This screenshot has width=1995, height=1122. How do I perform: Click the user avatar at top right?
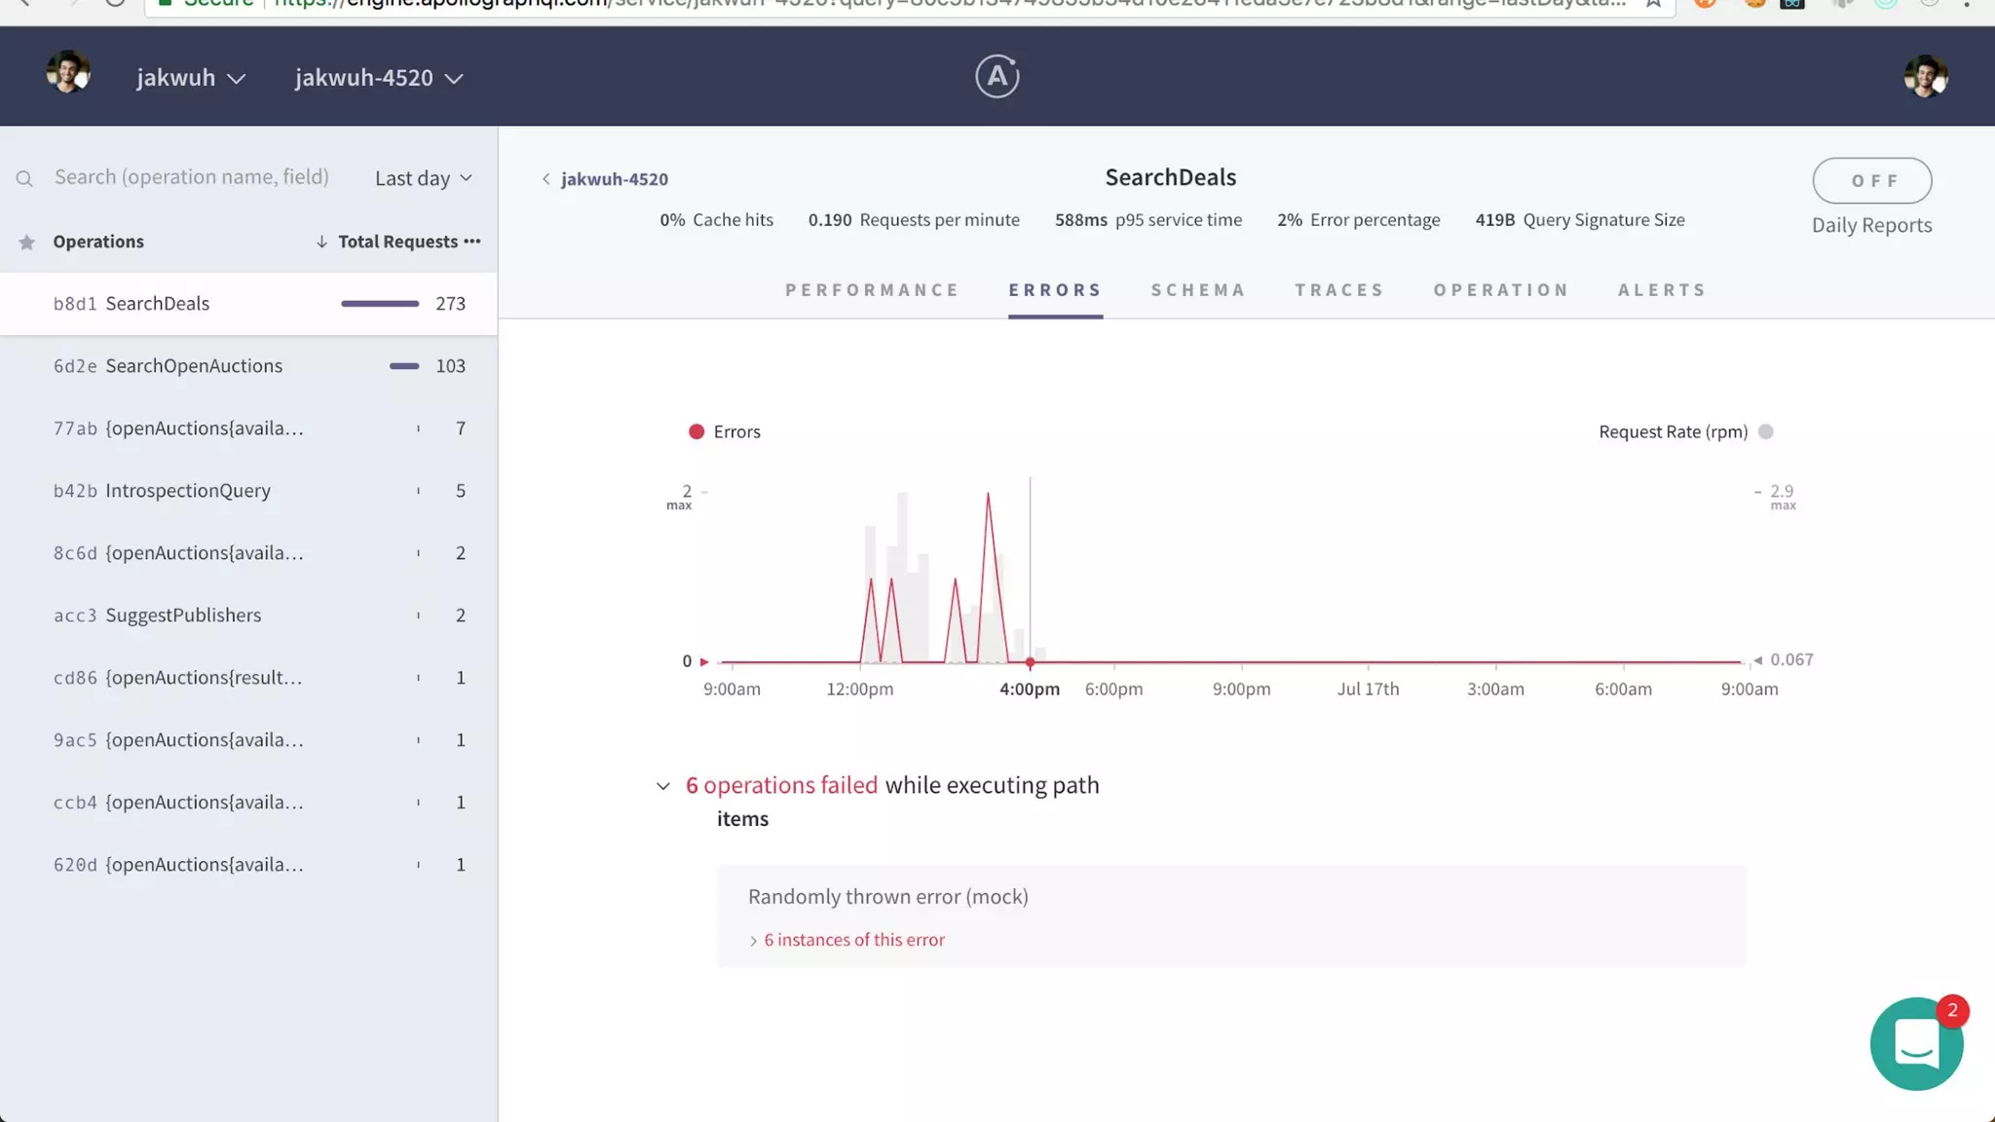click(x=1925, y=76)
